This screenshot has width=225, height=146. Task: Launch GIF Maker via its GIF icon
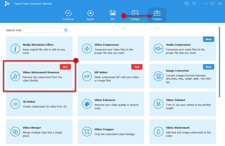point(87,76)
